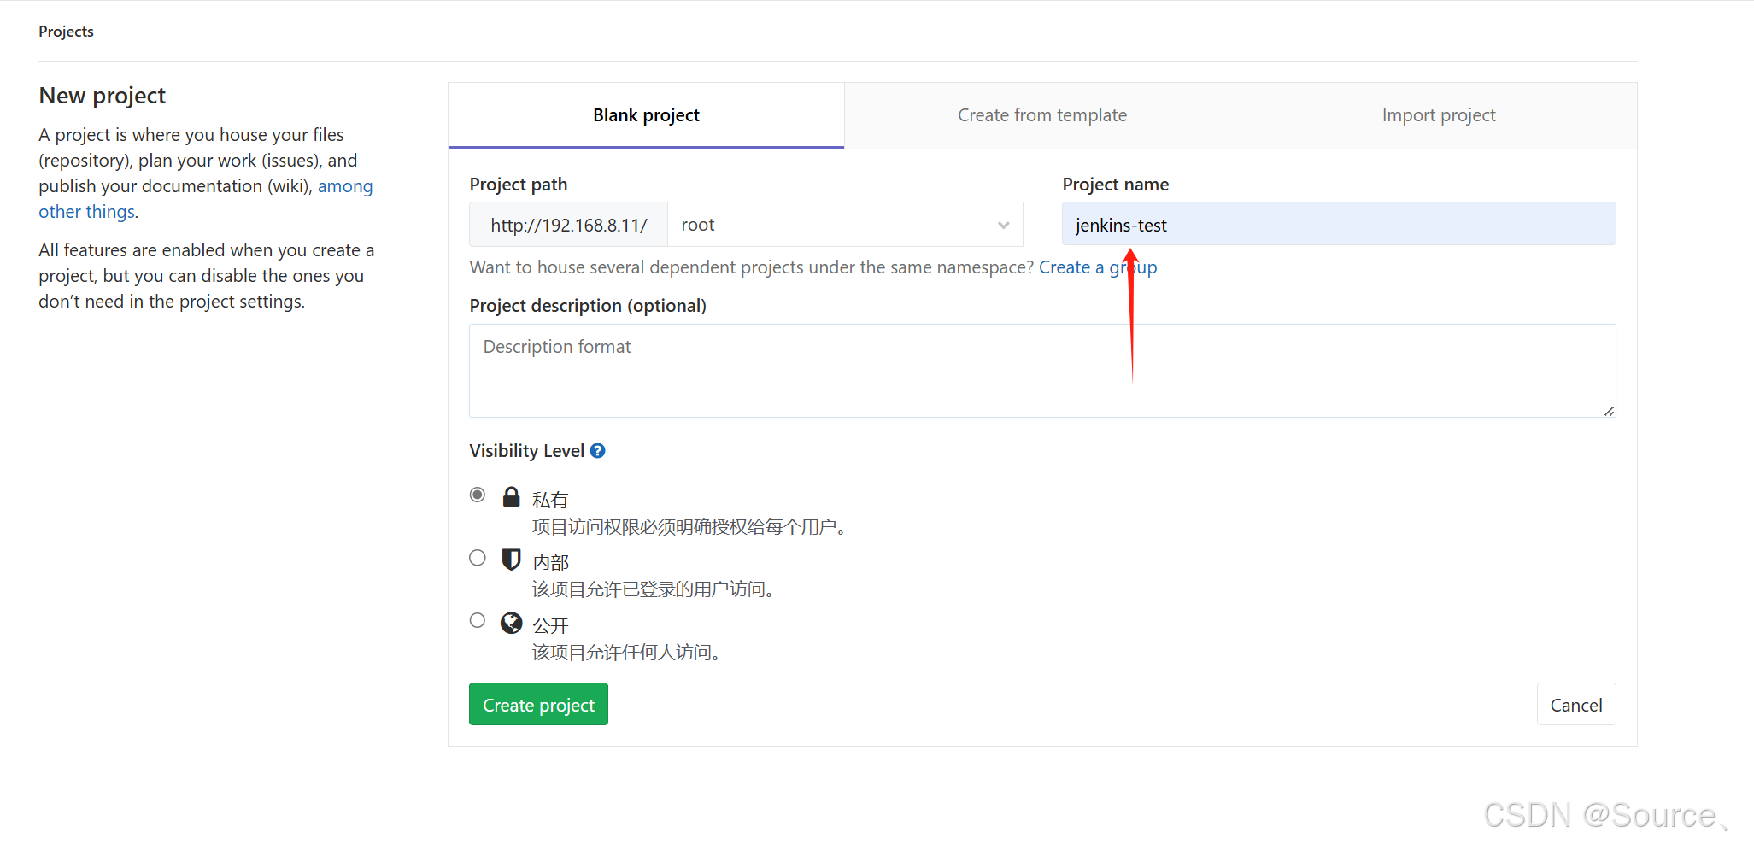Click the Project description (optional) label
This screenshot has width=1754, height=844.
pos(588,306)
